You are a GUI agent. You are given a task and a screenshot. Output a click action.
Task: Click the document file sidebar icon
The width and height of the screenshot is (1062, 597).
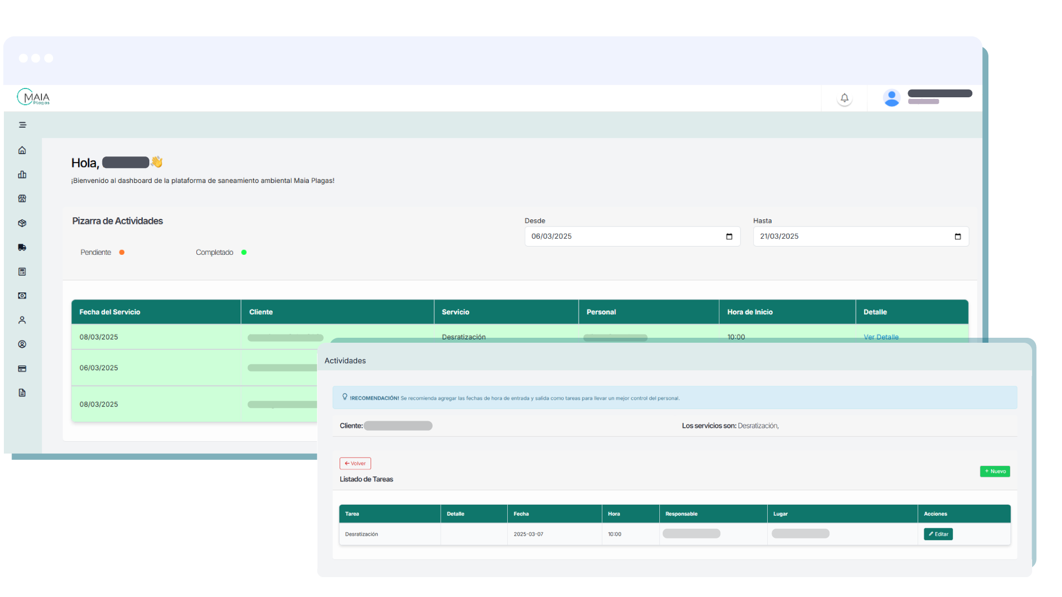(22, 393)
